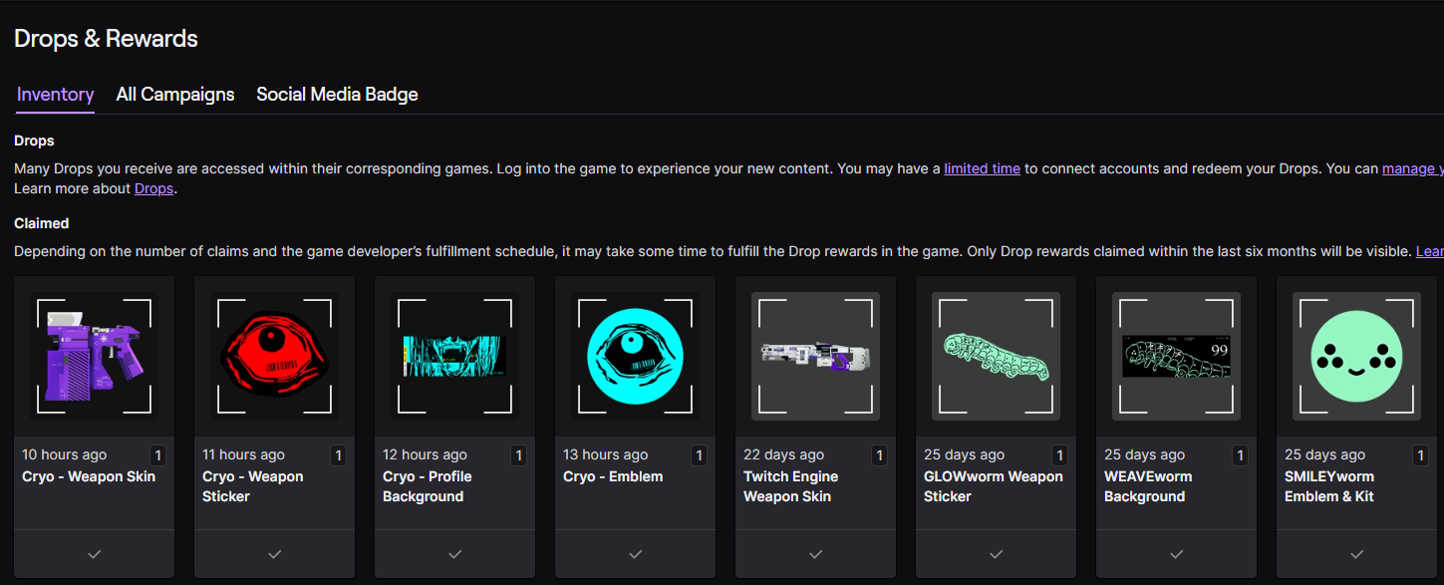Select the cyan eye Cryo Emblem image
Image resolution: width=1444 pixels, height=585 pixels.
636,356
